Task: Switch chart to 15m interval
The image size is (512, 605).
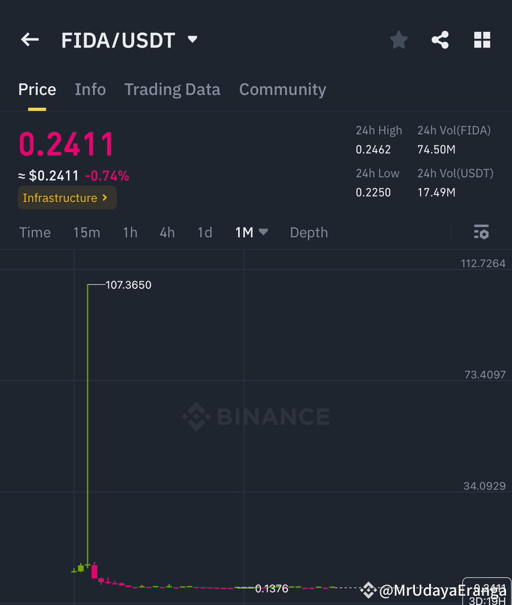Action: [87, 233]
